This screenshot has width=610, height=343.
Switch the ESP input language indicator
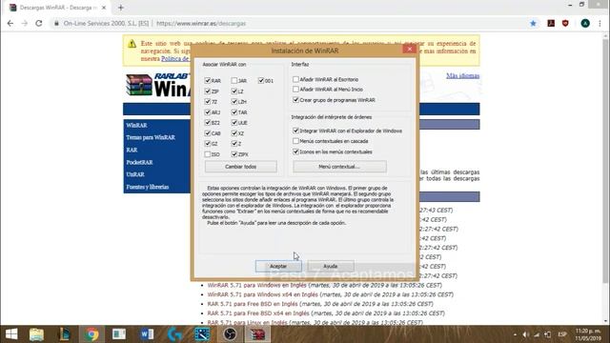click(x=562, y=334)
